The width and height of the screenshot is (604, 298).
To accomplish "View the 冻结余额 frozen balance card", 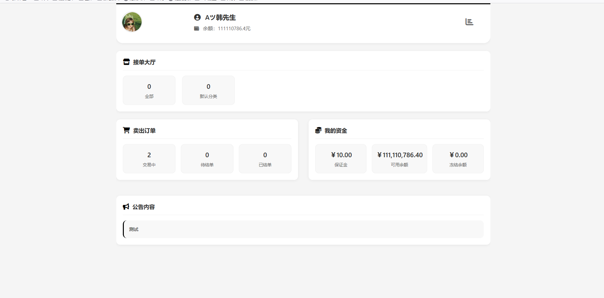I will (x=458, y=159).
